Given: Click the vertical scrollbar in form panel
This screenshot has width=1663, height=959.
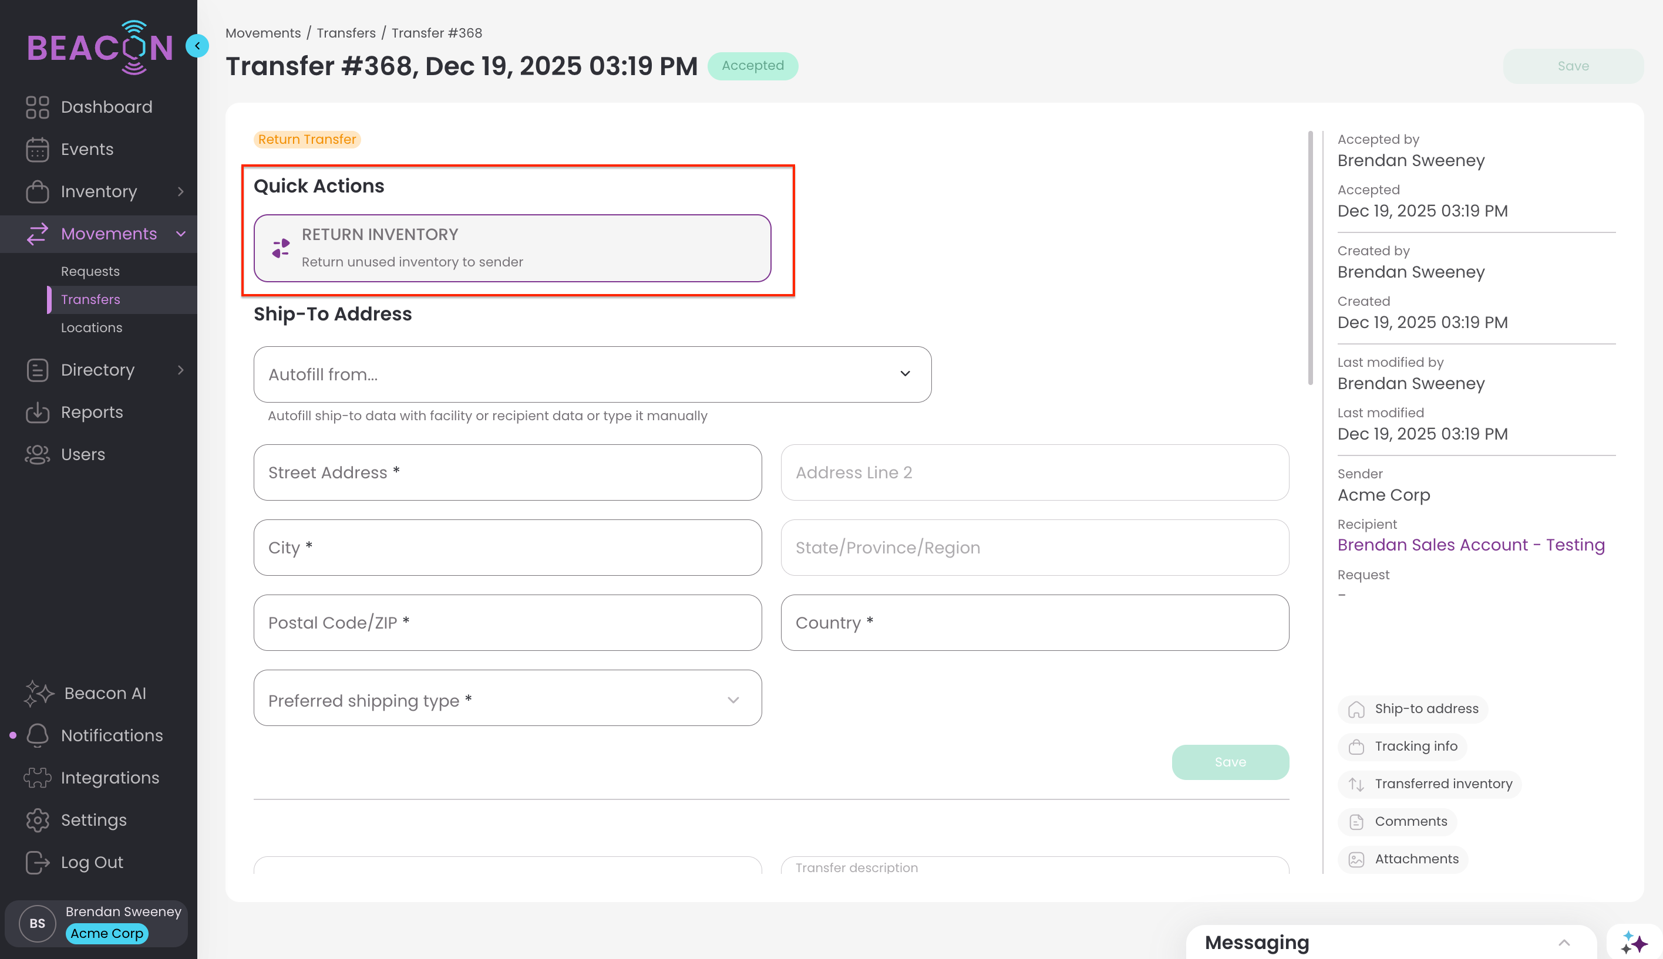Looking at the screenshot, I should [1310, 257].
